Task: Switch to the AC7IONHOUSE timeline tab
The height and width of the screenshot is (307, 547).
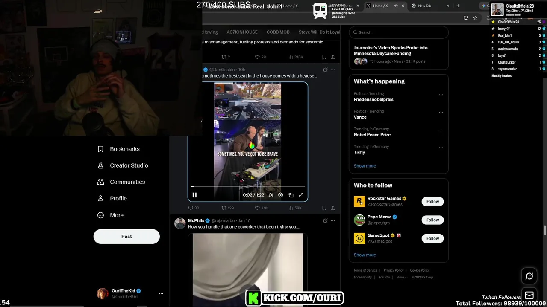Action: [242, 32]
